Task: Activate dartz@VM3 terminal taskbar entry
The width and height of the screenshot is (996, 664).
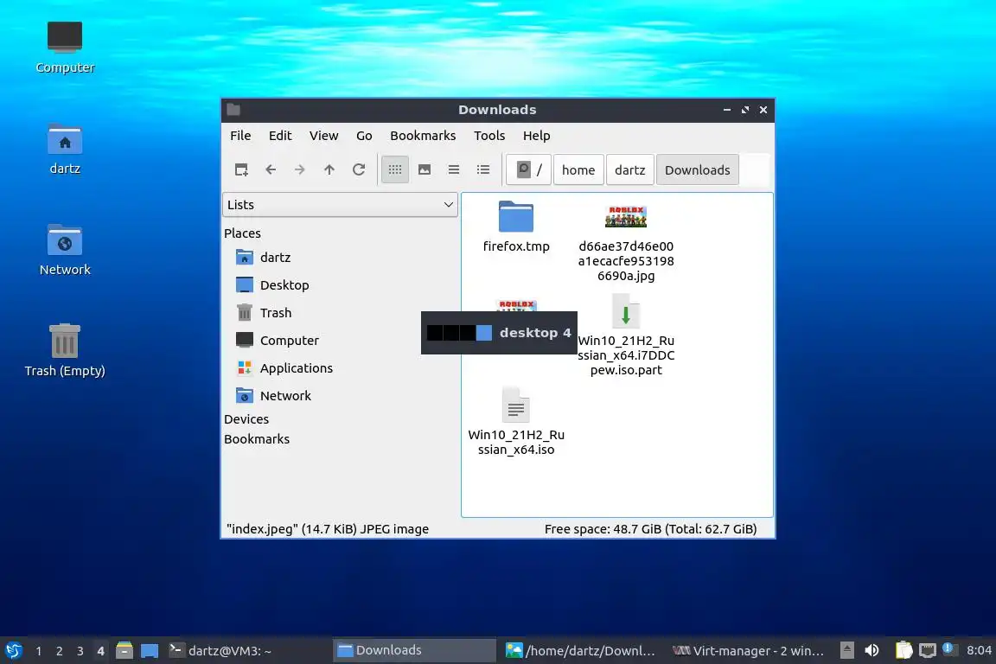Action: 248,651
